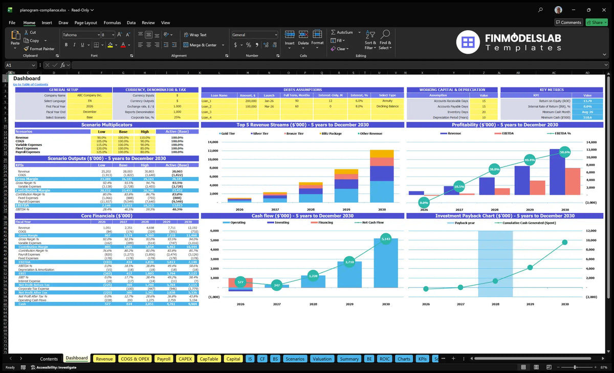Switch to the Formulas ribbon tab

[112, 23]
